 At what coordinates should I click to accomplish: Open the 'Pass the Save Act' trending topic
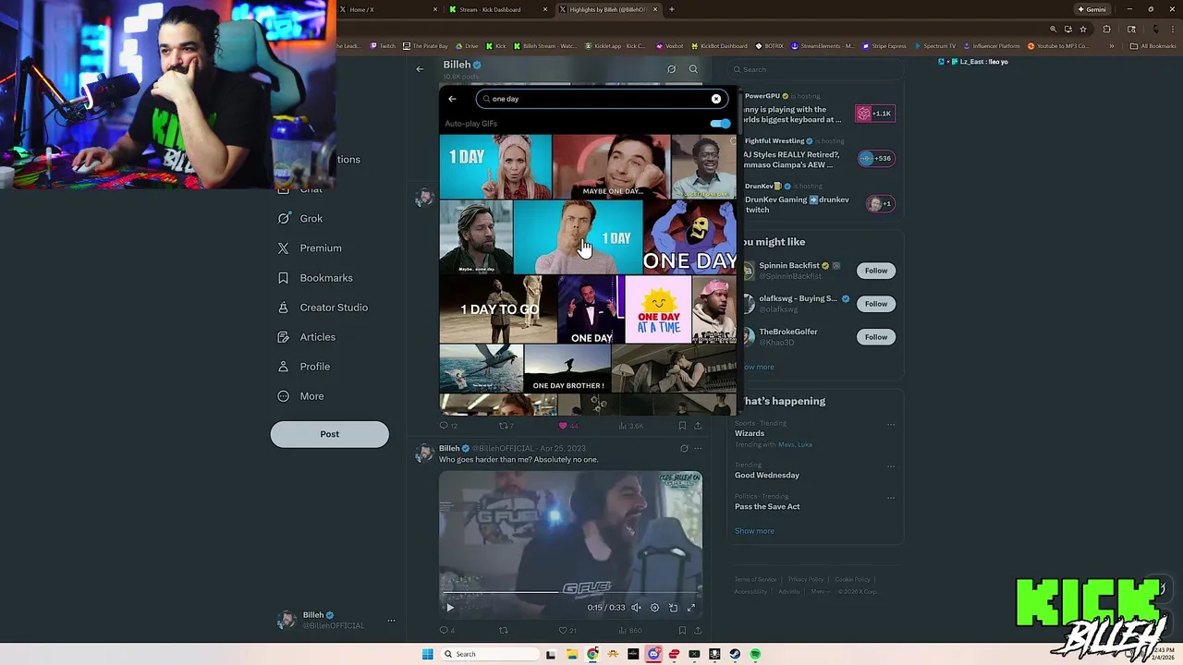click(x=767, y=506)
